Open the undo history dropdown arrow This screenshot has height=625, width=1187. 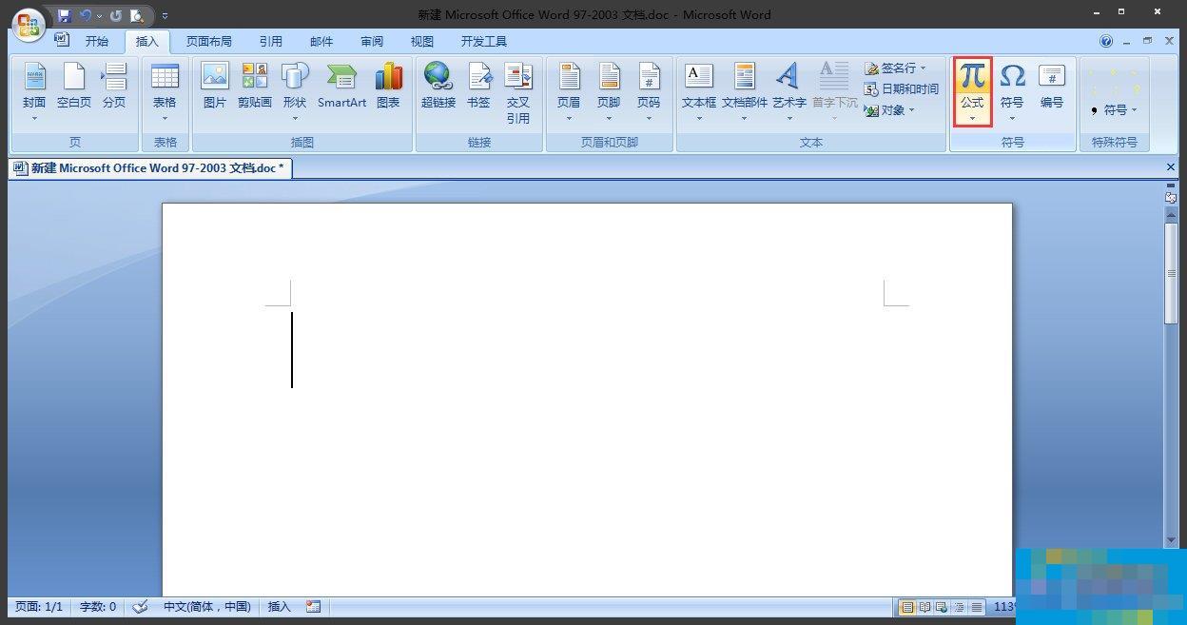point(99,16)
